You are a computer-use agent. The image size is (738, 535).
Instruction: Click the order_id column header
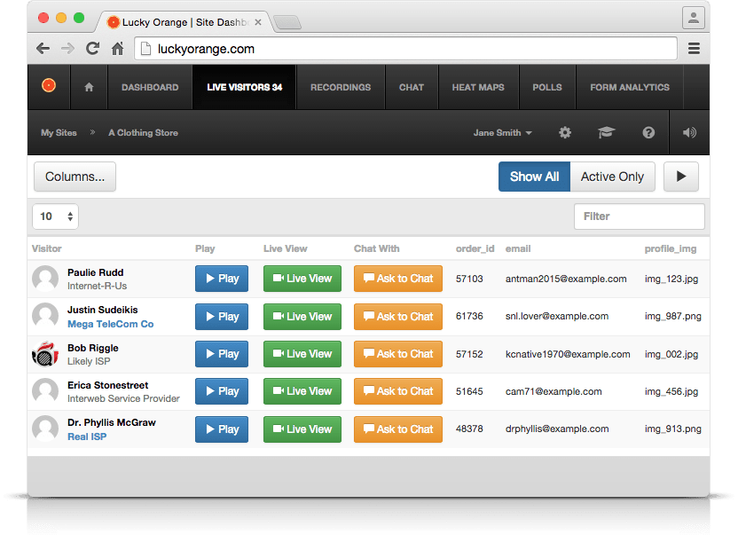(x=475, y=248)
